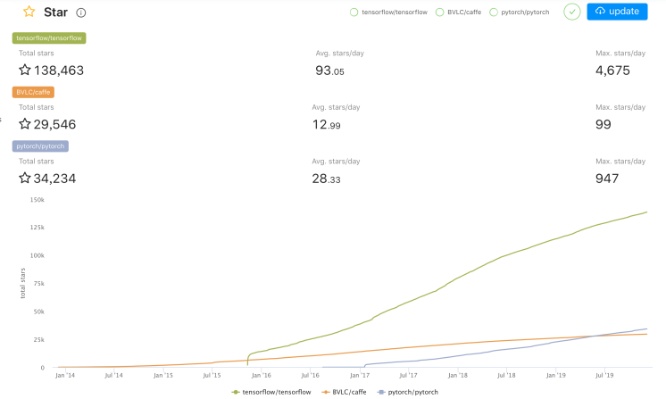Click the green tensorflow/tensorflow tag
This screenshot has width=666, height=399.
pos(49,38)
